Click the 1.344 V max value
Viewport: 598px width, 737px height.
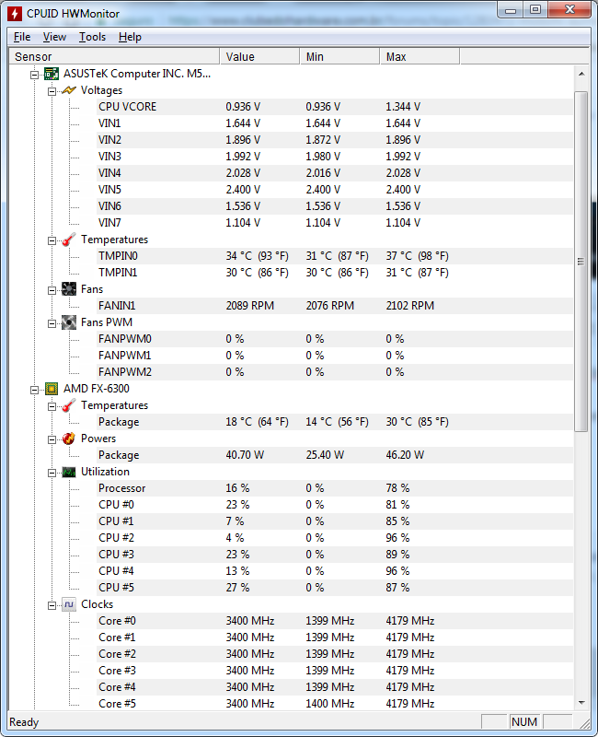[x=403, y=107]
